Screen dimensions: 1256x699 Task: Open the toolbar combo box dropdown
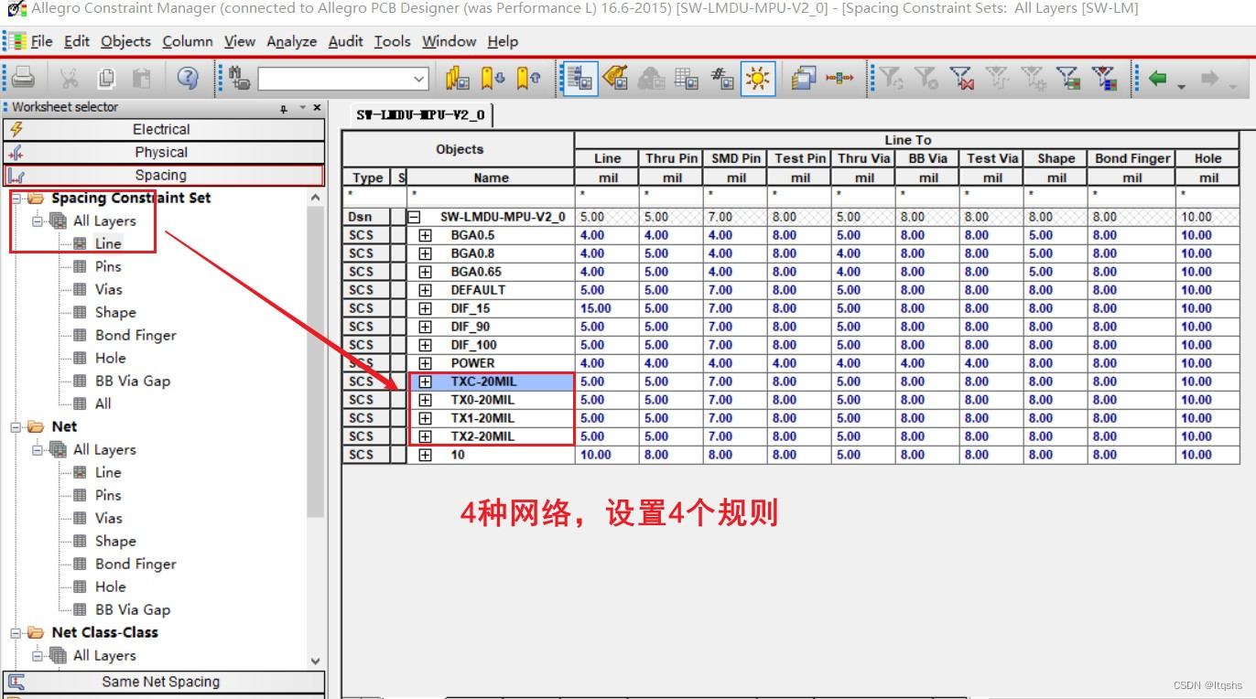(419, 80)
